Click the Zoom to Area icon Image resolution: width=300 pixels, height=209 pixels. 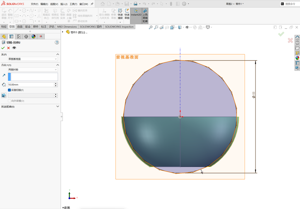156,27
